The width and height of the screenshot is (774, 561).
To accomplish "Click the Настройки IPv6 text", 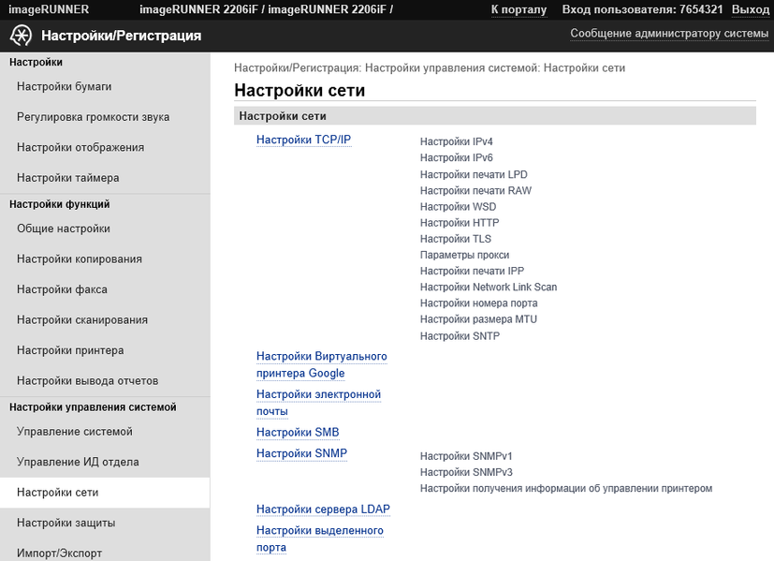I will coord(457,158).
